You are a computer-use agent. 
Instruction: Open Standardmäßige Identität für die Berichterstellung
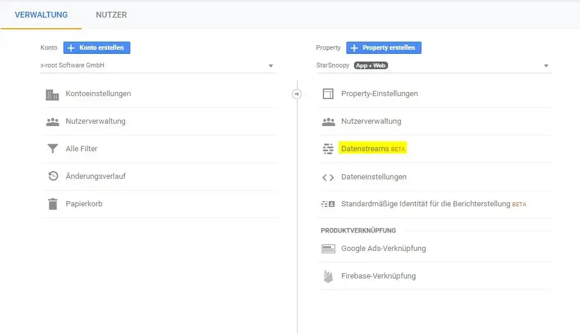click(433, 204)
